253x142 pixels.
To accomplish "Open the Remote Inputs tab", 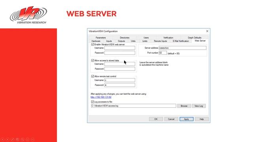I will (160, 41).
